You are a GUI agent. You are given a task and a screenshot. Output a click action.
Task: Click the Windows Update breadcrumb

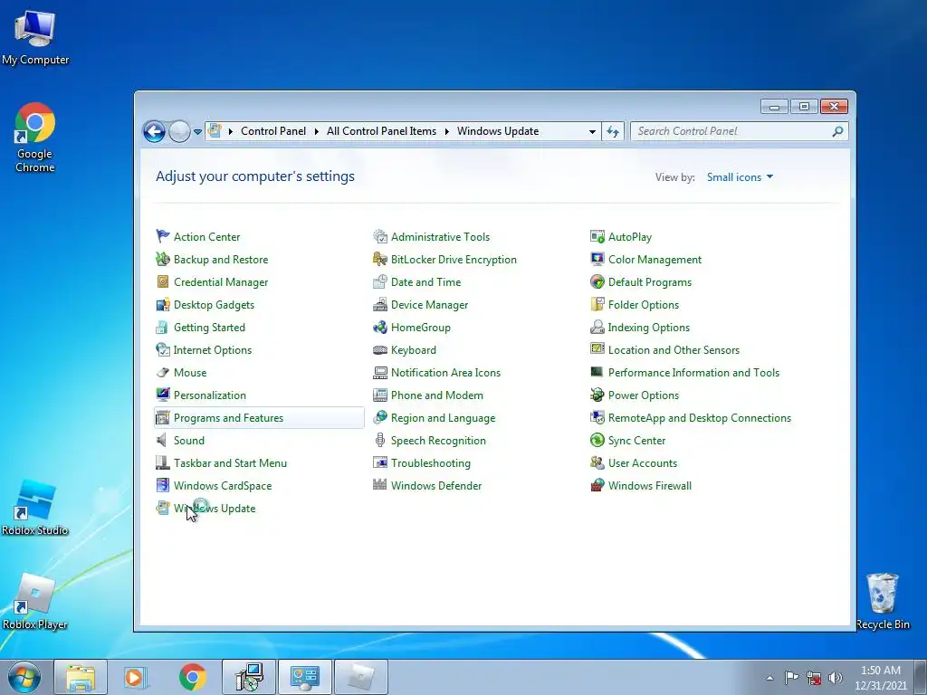498,131
